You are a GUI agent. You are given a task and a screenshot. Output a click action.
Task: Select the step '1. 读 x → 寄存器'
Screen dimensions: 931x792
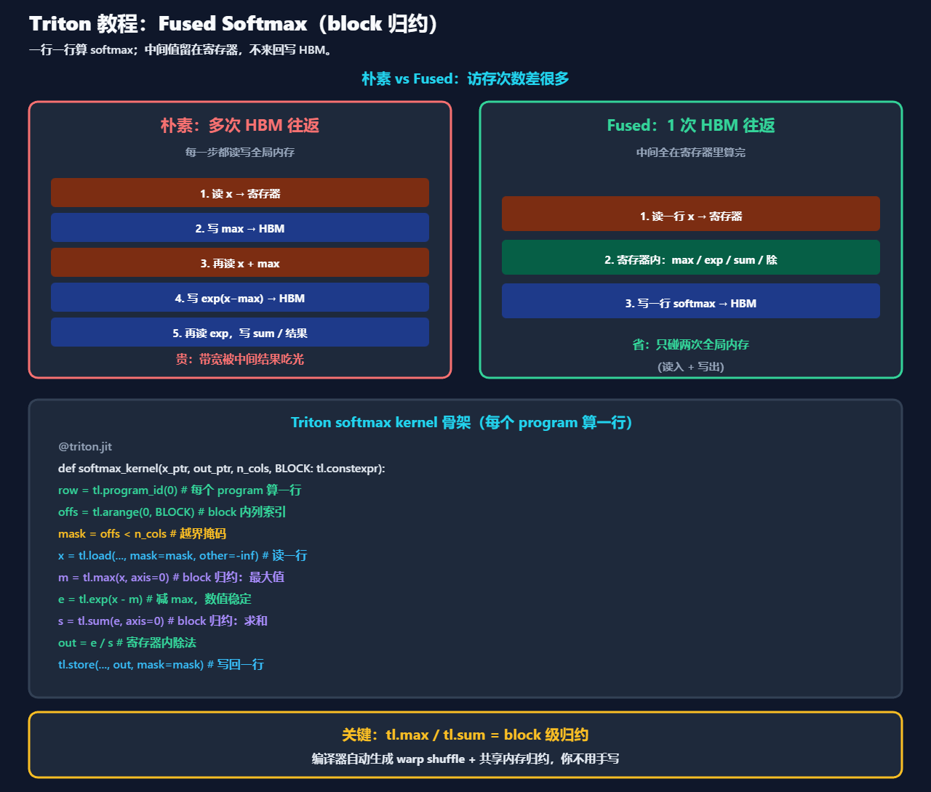(240, 193)
